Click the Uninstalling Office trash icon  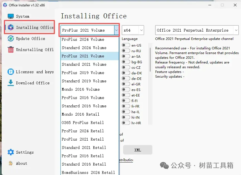(11, 50)
